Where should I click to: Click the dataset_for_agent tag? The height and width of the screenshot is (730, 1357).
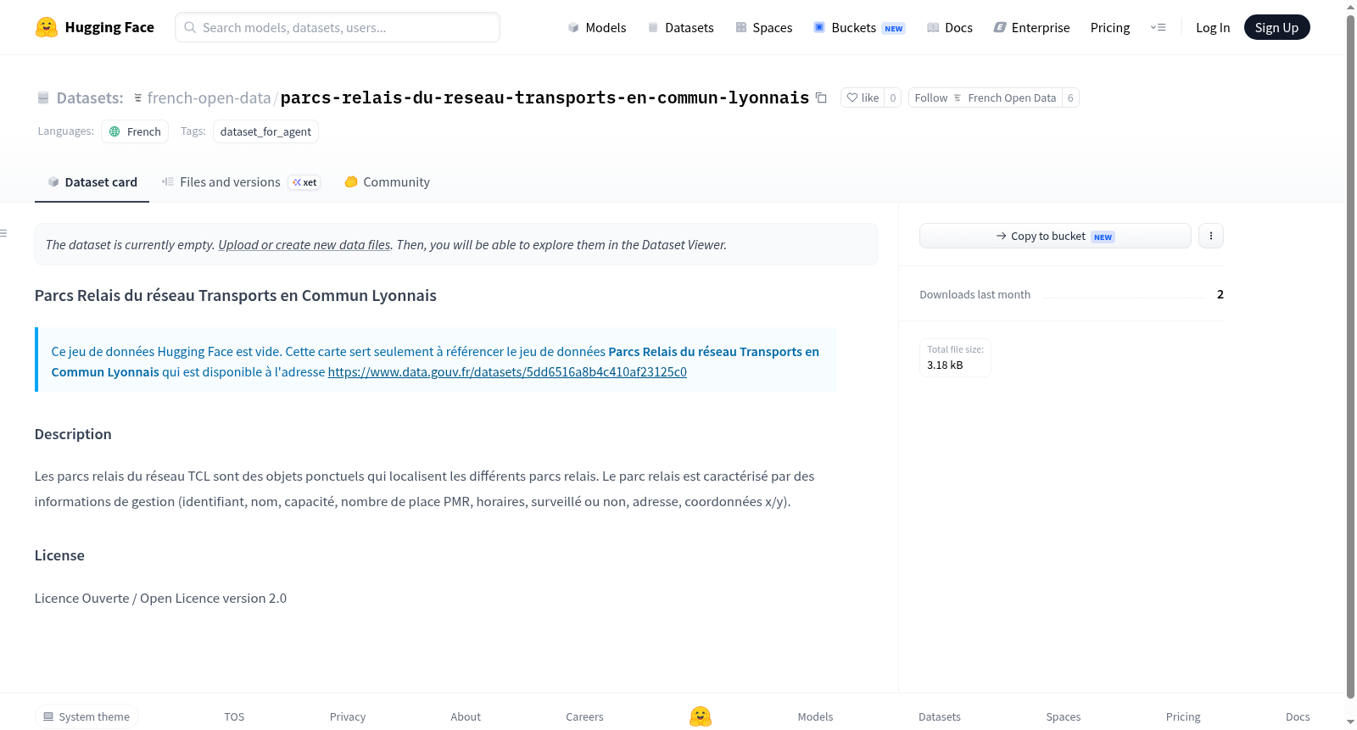265,131
